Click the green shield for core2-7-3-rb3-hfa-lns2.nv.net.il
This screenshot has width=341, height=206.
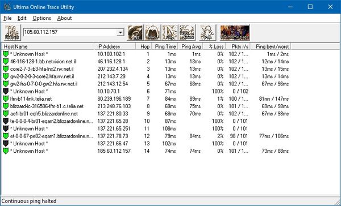[x=6, y=69]
